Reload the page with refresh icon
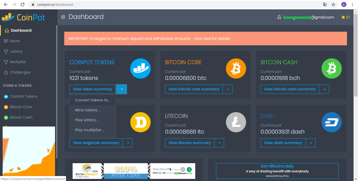 [23, 4]
